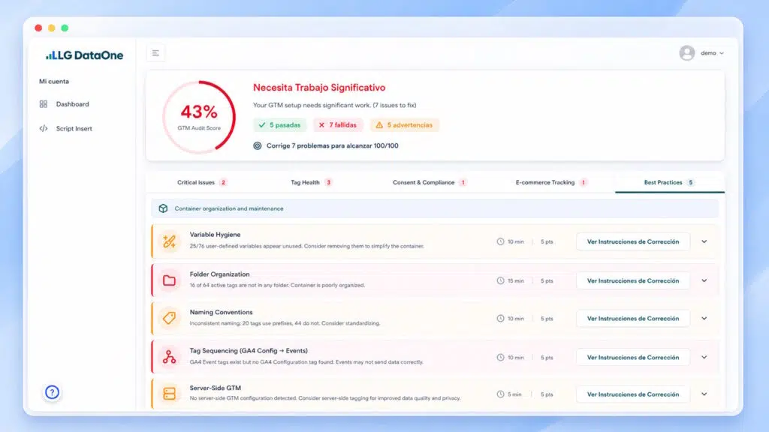Image resolution: width=769 pixels, height=432 pixels.
Task: Click the 7 fallidas badge
Action: [338, 125]
